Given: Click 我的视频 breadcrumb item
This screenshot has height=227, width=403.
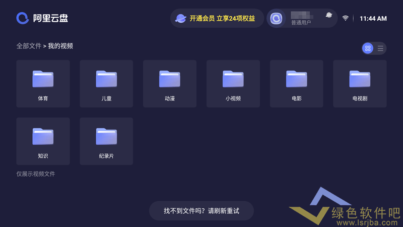Looking at the screenshot, I should [60, 46].
